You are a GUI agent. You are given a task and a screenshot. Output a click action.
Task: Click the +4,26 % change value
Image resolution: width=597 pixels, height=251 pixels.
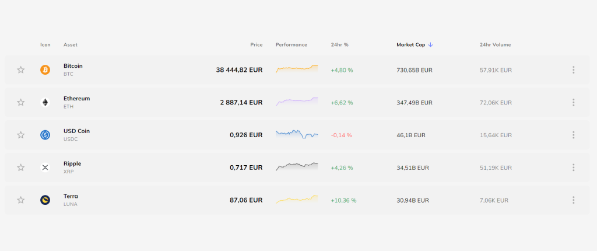[x=342, y=168]
